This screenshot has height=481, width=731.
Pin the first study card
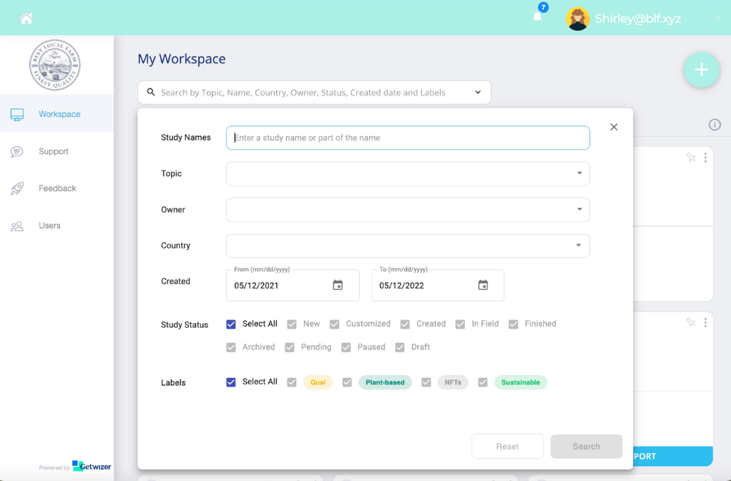pos(691,158)
